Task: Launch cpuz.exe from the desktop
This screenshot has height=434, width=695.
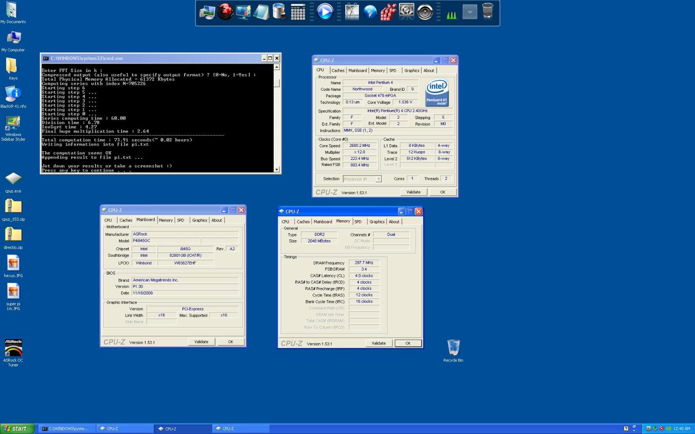Action: coord(13,182)
